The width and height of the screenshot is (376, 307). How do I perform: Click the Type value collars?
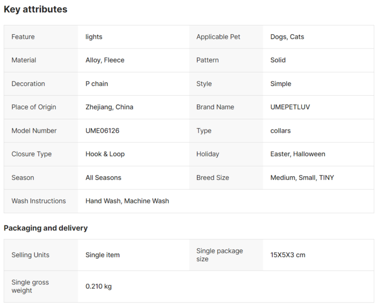coord(280,130)
